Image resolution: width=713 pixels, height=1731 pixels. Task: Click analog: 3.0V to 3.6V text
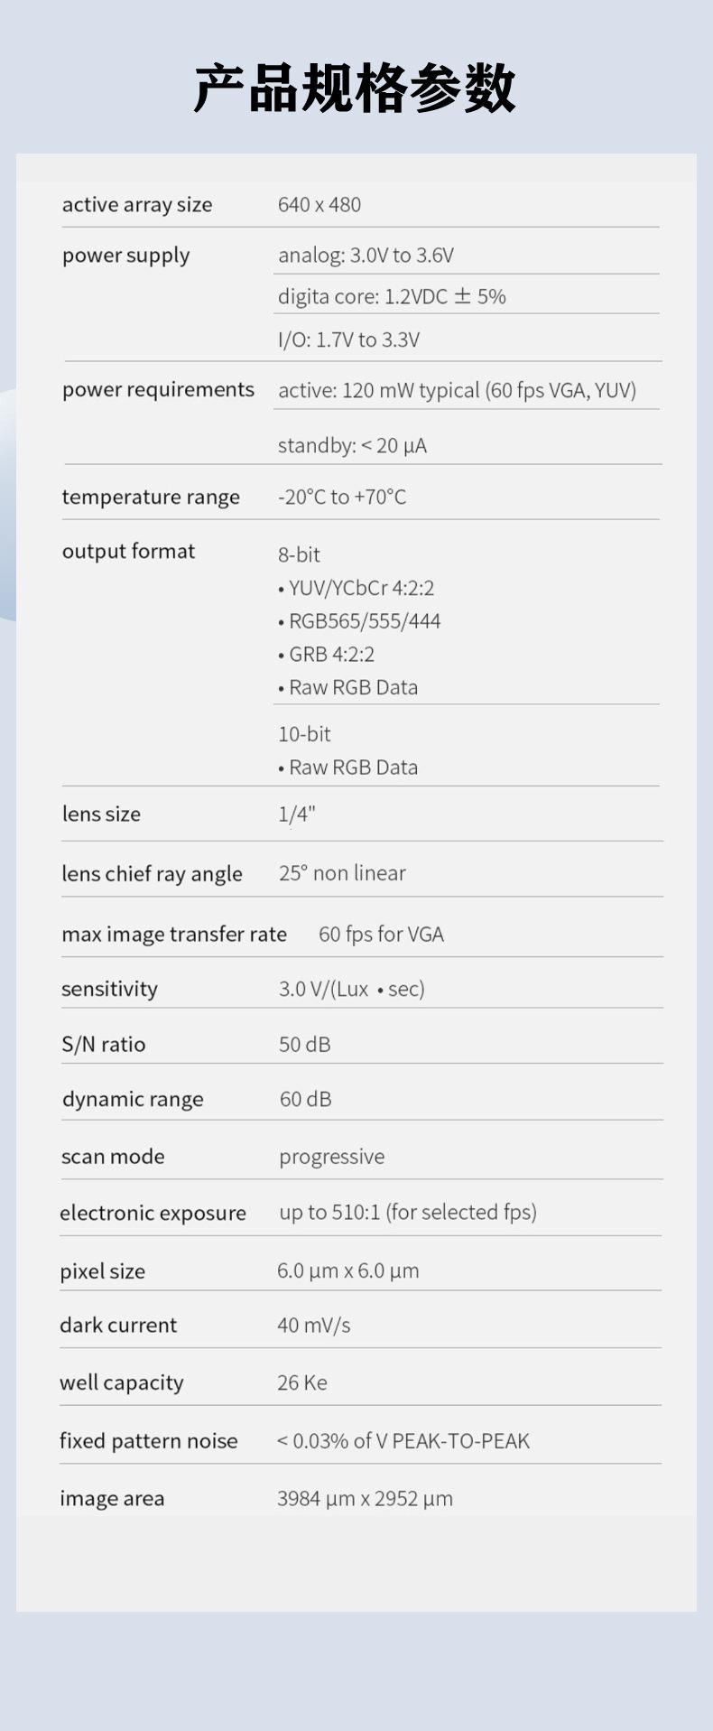click(x=366, y=256)
